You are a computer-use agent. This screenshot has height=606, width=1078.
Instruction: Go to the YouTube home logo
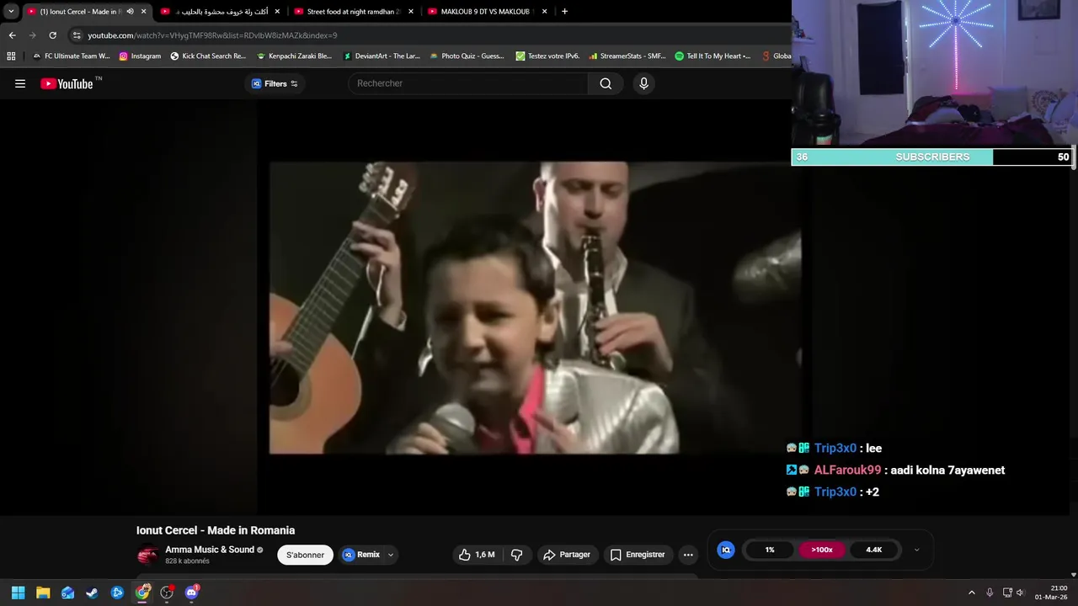(x=67, y=83)
